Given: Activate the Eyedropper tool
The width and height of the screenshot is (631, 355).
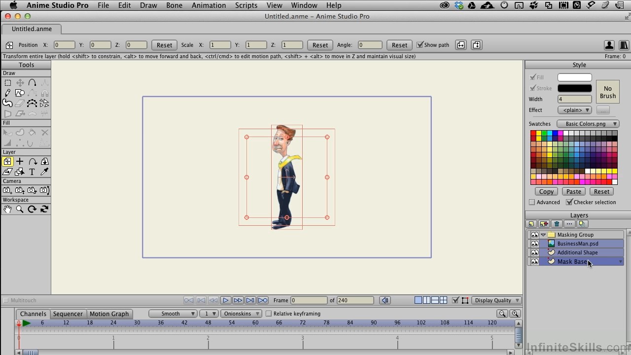Looking at the screenshot, I should (44, 172).
